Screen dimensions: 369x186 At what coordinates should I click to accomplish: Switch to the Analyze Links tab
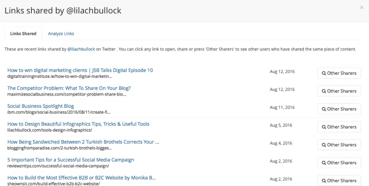[x=61, y=34]
